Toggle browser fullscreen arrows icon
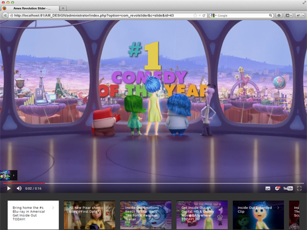Viewport: 307px width, 230px height. [x=304, y=3]
